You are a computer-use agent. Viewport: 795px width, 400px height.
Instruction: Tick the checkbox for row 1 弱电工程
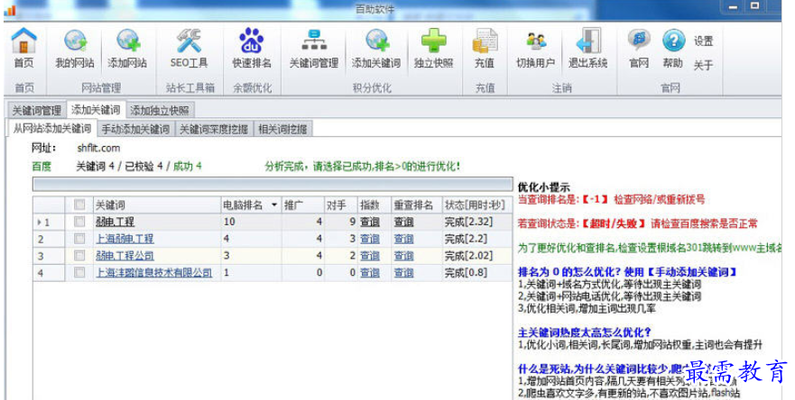[80, 222]
